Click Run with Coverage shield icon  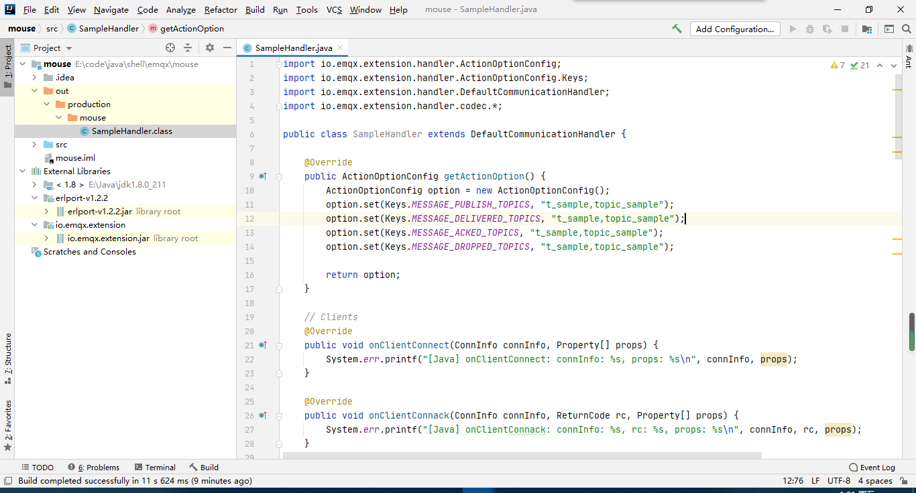point(827,29)
